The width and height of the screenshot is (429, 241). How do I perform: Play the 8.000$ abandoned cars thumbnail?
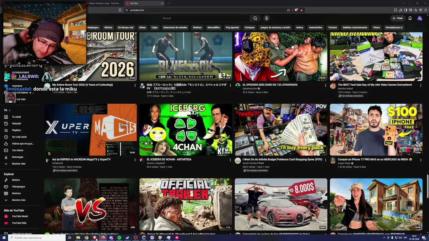click(281, 204)
